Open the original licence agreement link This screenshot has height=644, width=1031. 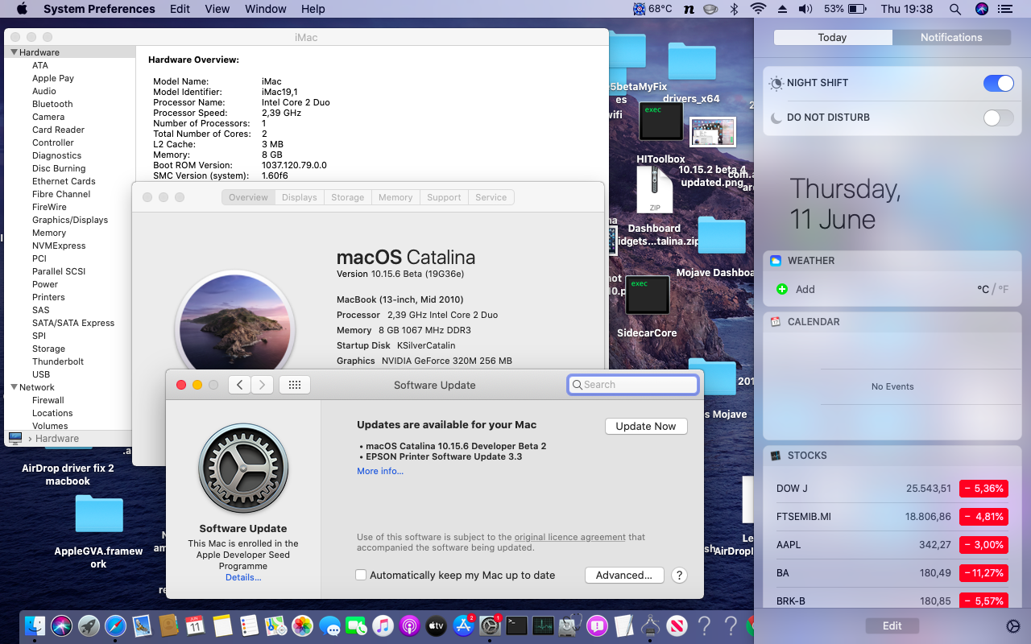(570, 537)
